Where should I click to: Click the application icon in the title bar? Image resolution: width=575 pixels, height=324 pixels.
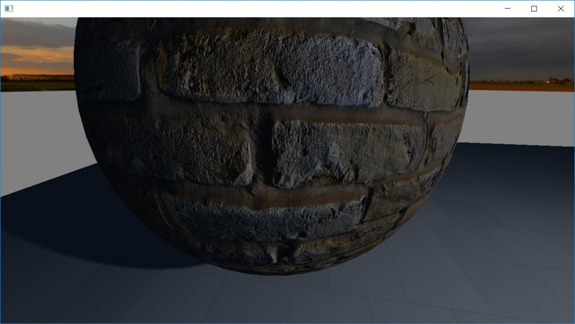click(9, 9)
